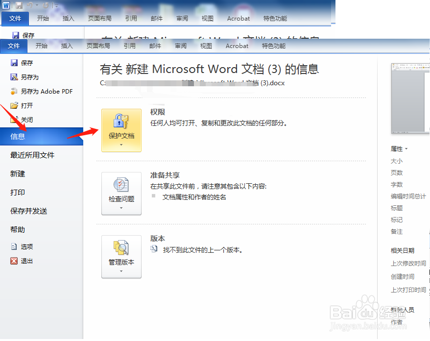
Task: Go to 打印 in the backstage menu
Action: coord(18,193)
